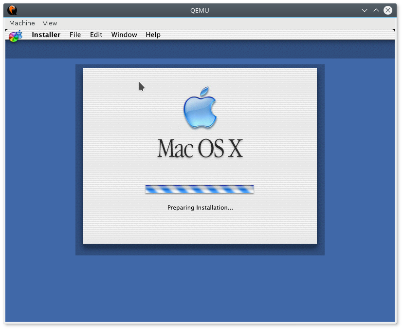The width and height of the screenshot is (403, 330).
Task: Close the QEMU window
Action: pos(388,10)
